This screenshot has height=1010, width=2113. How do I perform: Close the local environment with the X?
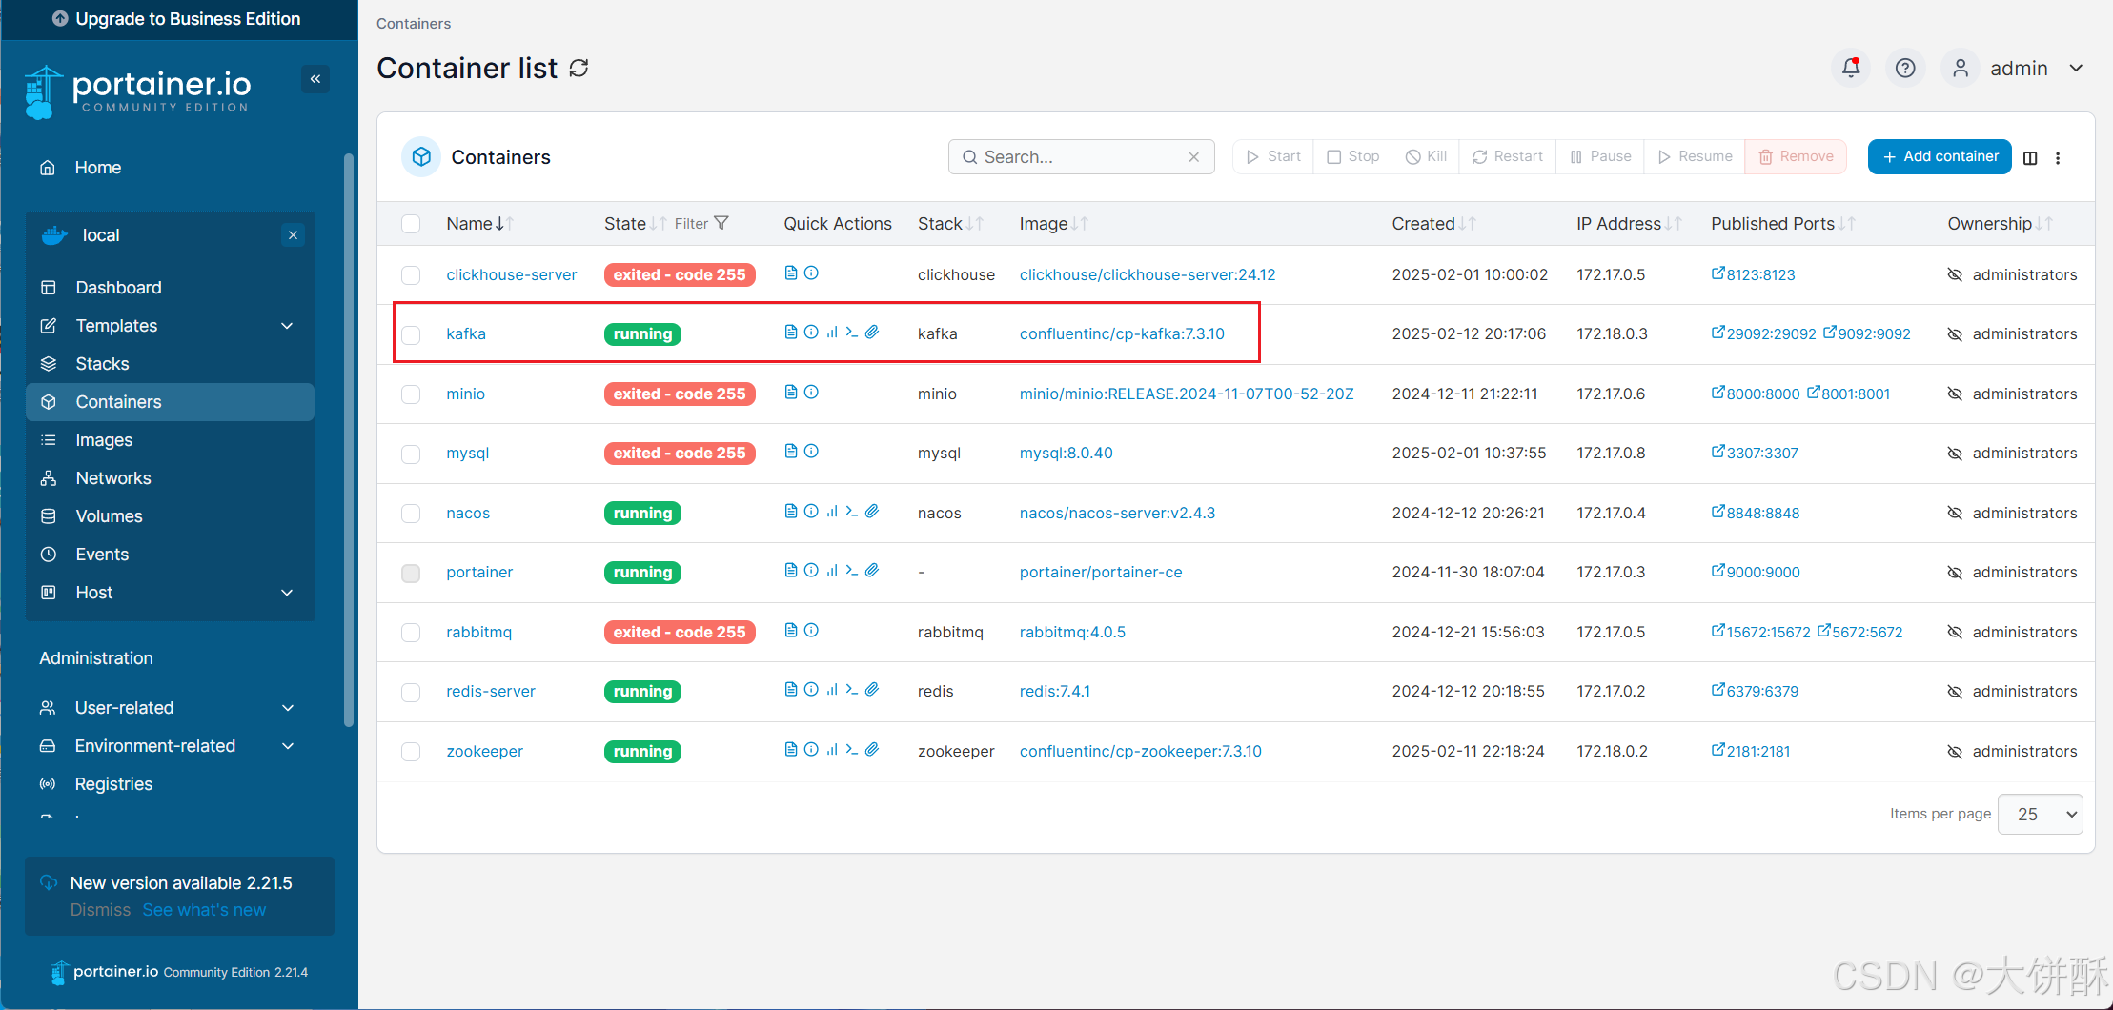pos(294,235)
